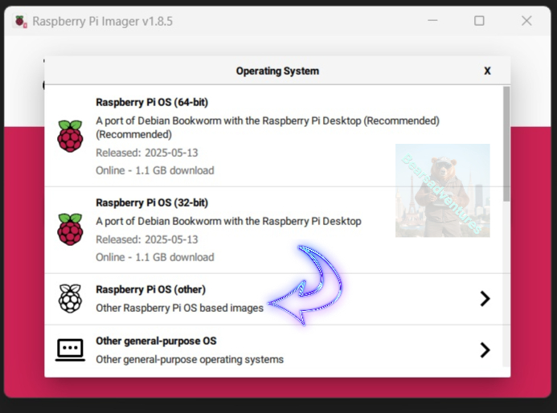
Task: Click the bear photo thumbnail
Action: (442, 190)
